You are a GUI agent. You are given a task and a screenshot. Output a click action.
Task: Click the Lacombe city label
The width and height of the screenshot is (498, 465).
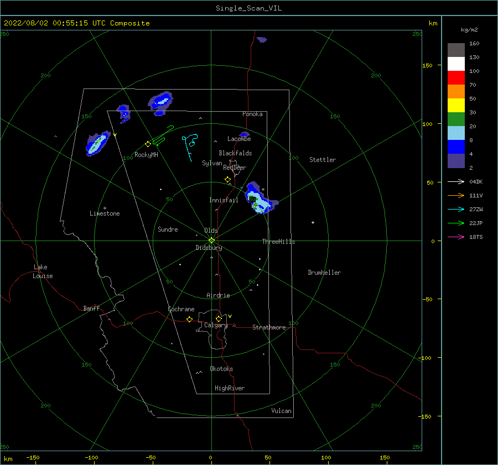[239, 139]
